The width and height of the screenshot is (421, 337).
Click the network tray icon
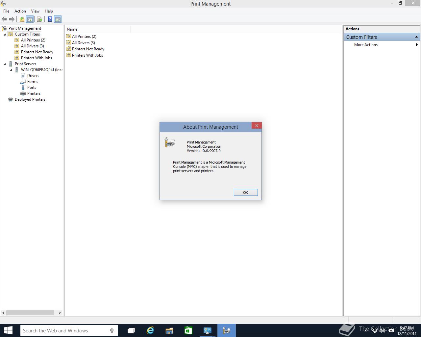374,331
